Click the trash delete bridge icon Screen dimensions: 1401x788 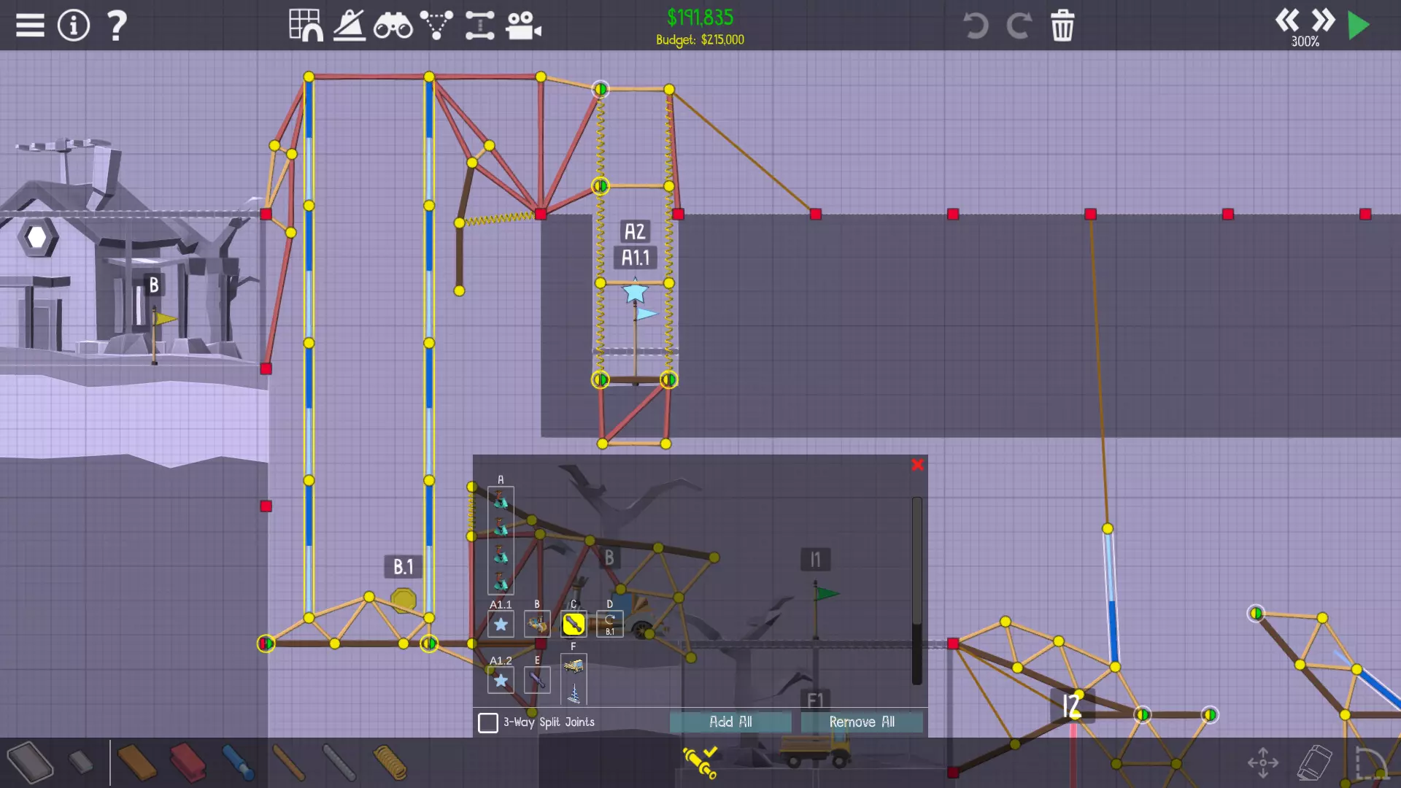1062,26
